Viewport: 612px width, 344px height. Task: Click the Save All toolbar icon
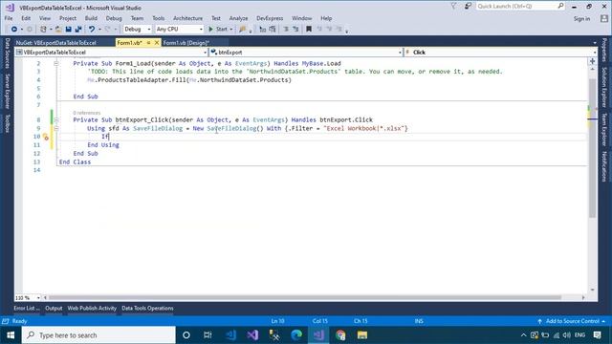click(78, 30)
